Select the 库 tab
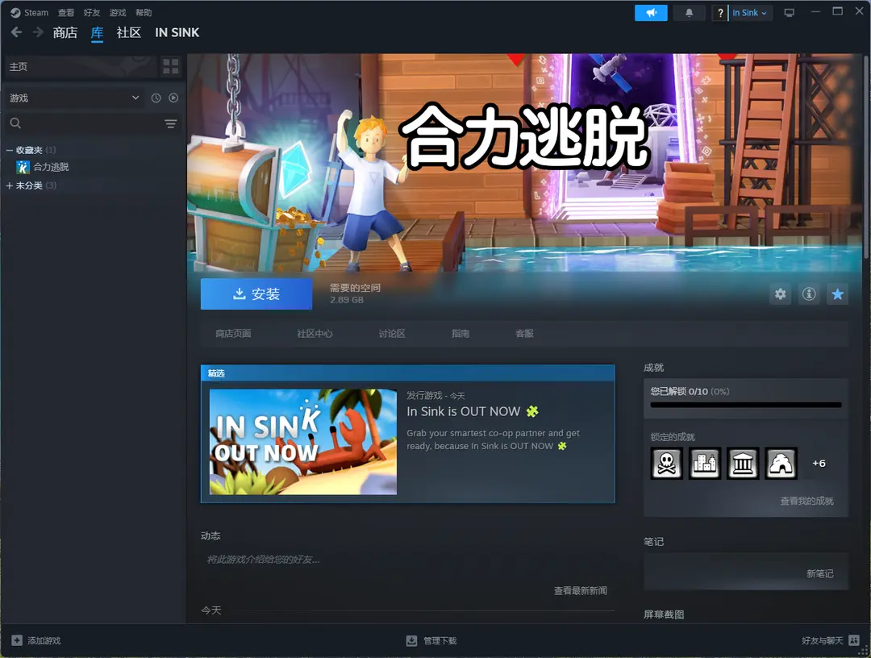Viewport: 871px width, 658px height. point(98,33)
